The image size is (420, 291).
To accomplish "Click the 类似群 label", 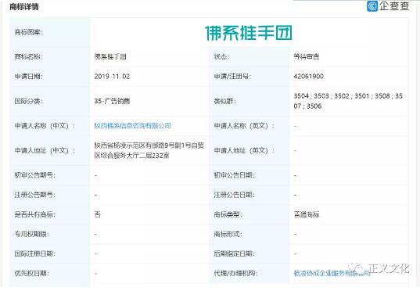I will [x=224, y=101].
